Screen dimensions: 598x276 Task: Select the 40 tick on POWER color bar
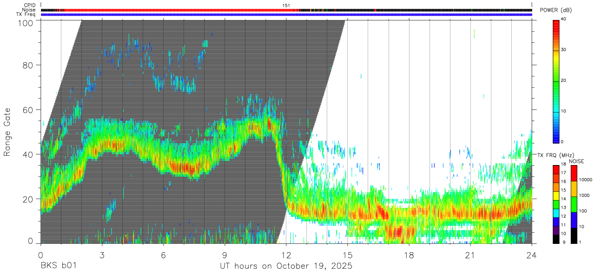tap(563, 19)
